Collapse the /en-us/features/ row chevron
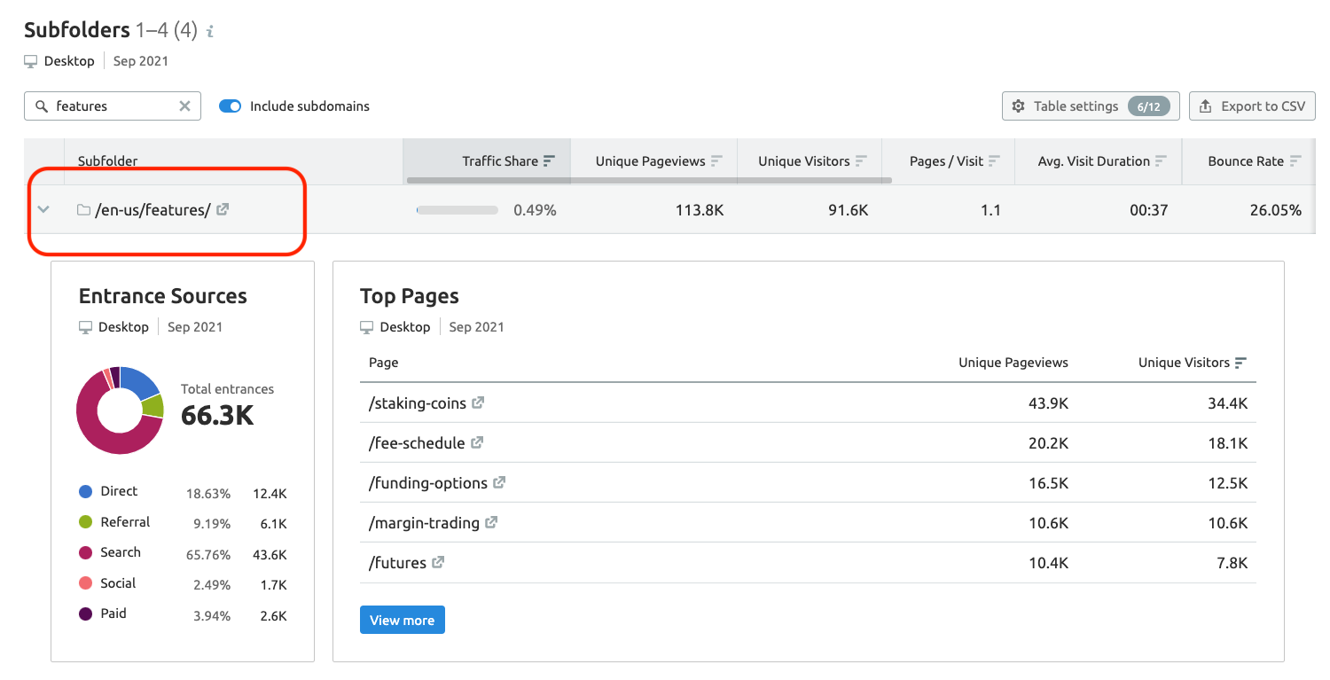The width and height of the screenshot is (1330, 680). (x=43, y=210)
